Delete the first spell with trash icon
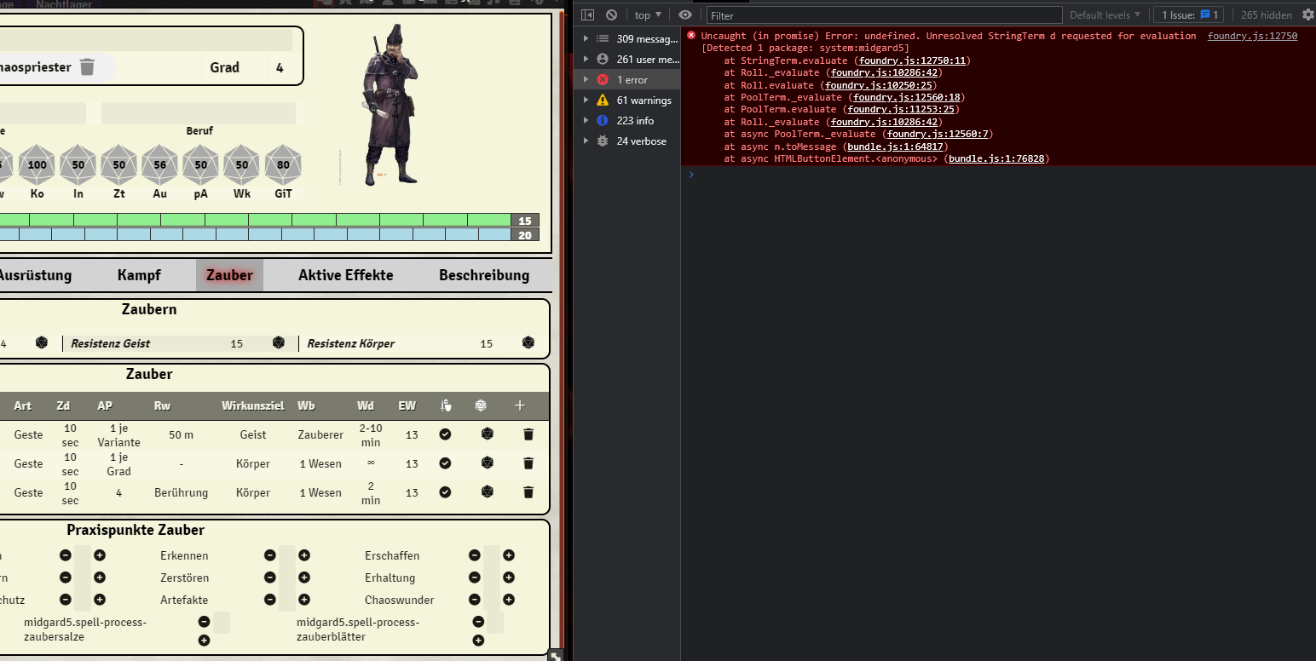Screen dimensions: 1316x661 528,434
